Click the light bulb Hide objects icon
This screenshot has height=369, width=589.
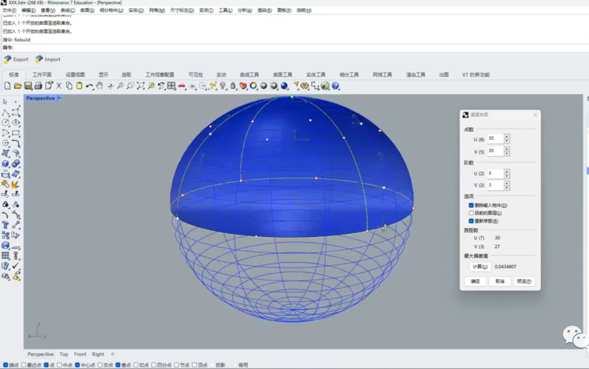pyautogui.click(x=223, y=86)
